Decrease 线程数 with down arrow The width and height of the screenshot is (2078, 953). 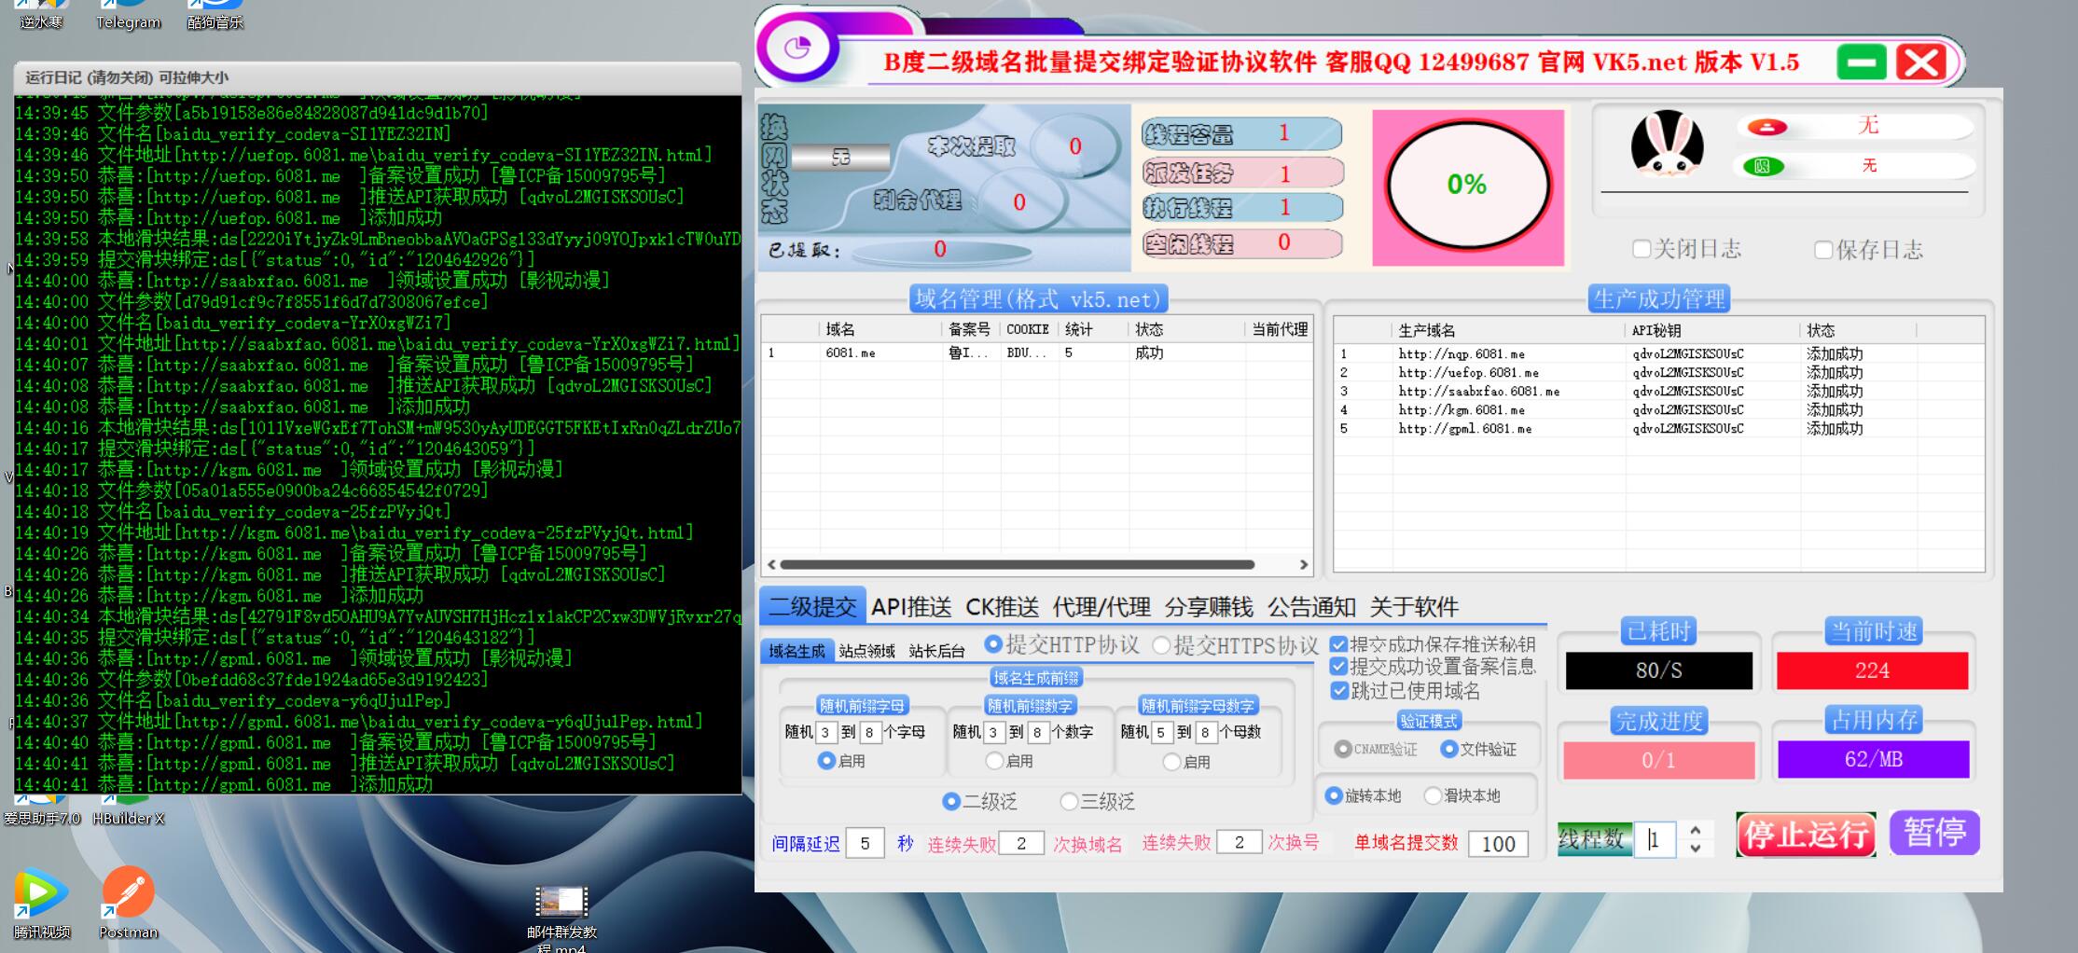(x=1696, y=848)
